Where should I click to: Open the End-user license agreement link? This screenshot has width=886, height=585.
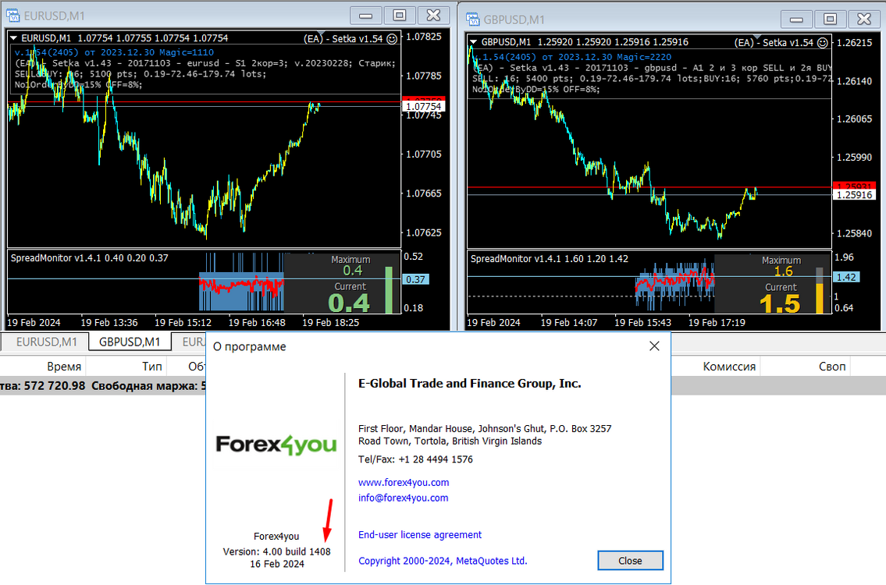[x=420, y=535]
